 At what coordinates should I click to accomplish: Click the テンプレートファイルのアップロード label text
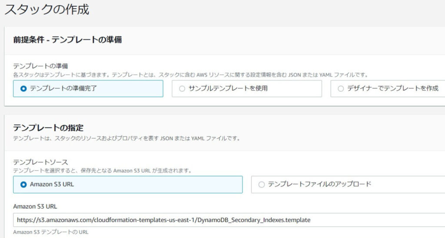pos(319,184)
